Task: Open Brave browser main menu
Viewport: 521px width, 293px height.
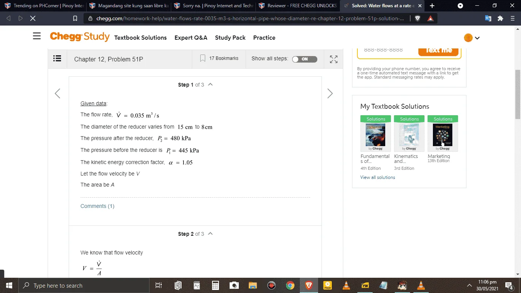Action: pyautogui.click(x=513, y=18)
